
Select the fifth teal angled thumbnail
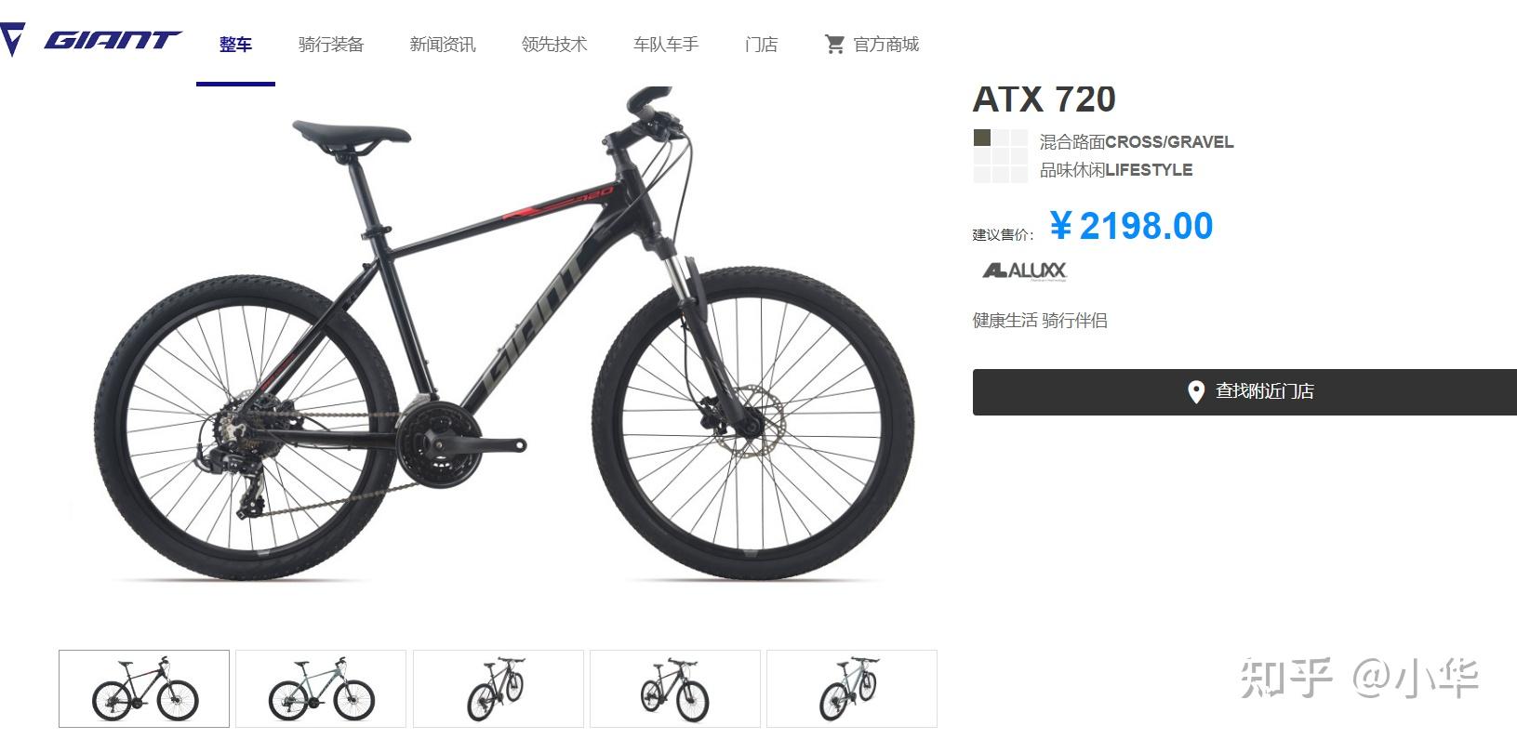851,688
